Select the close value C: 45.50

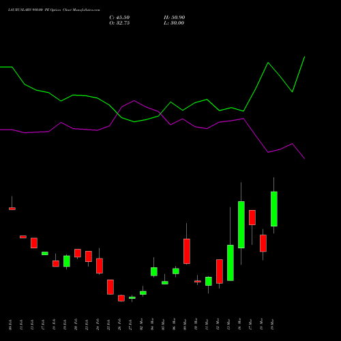tap(119, 18)
